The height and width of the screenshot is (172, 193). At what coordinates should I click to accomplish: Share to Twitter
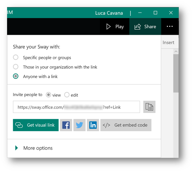[x=79, y=125]
